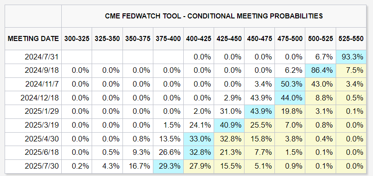This screenshot has width=373, height=176.
Task: Select the 44.0% cell in 475-500 column
Action: click(x=290, y=98)
